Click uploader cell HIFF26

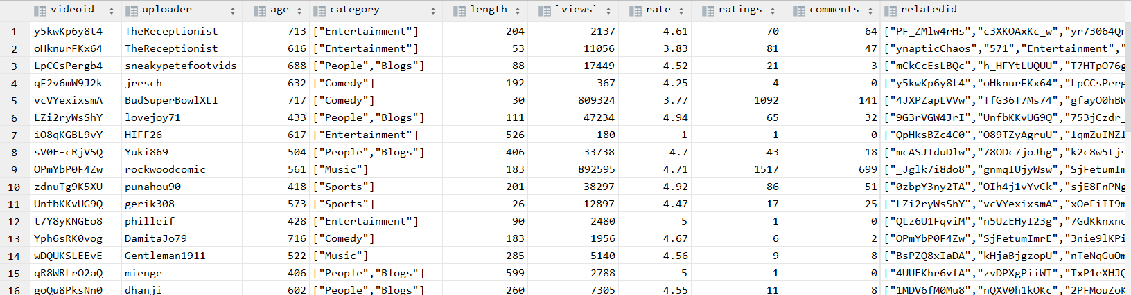tap(143, 135)
